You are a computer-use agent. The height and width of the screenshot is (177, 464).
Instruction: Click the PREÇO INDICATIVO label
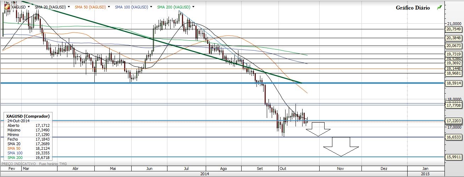18,164
